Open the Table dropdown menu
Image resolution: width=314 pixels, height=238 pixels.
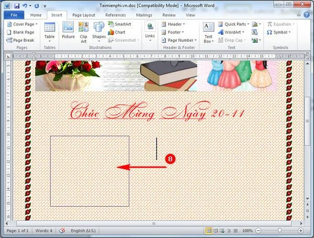click(50, 32)
